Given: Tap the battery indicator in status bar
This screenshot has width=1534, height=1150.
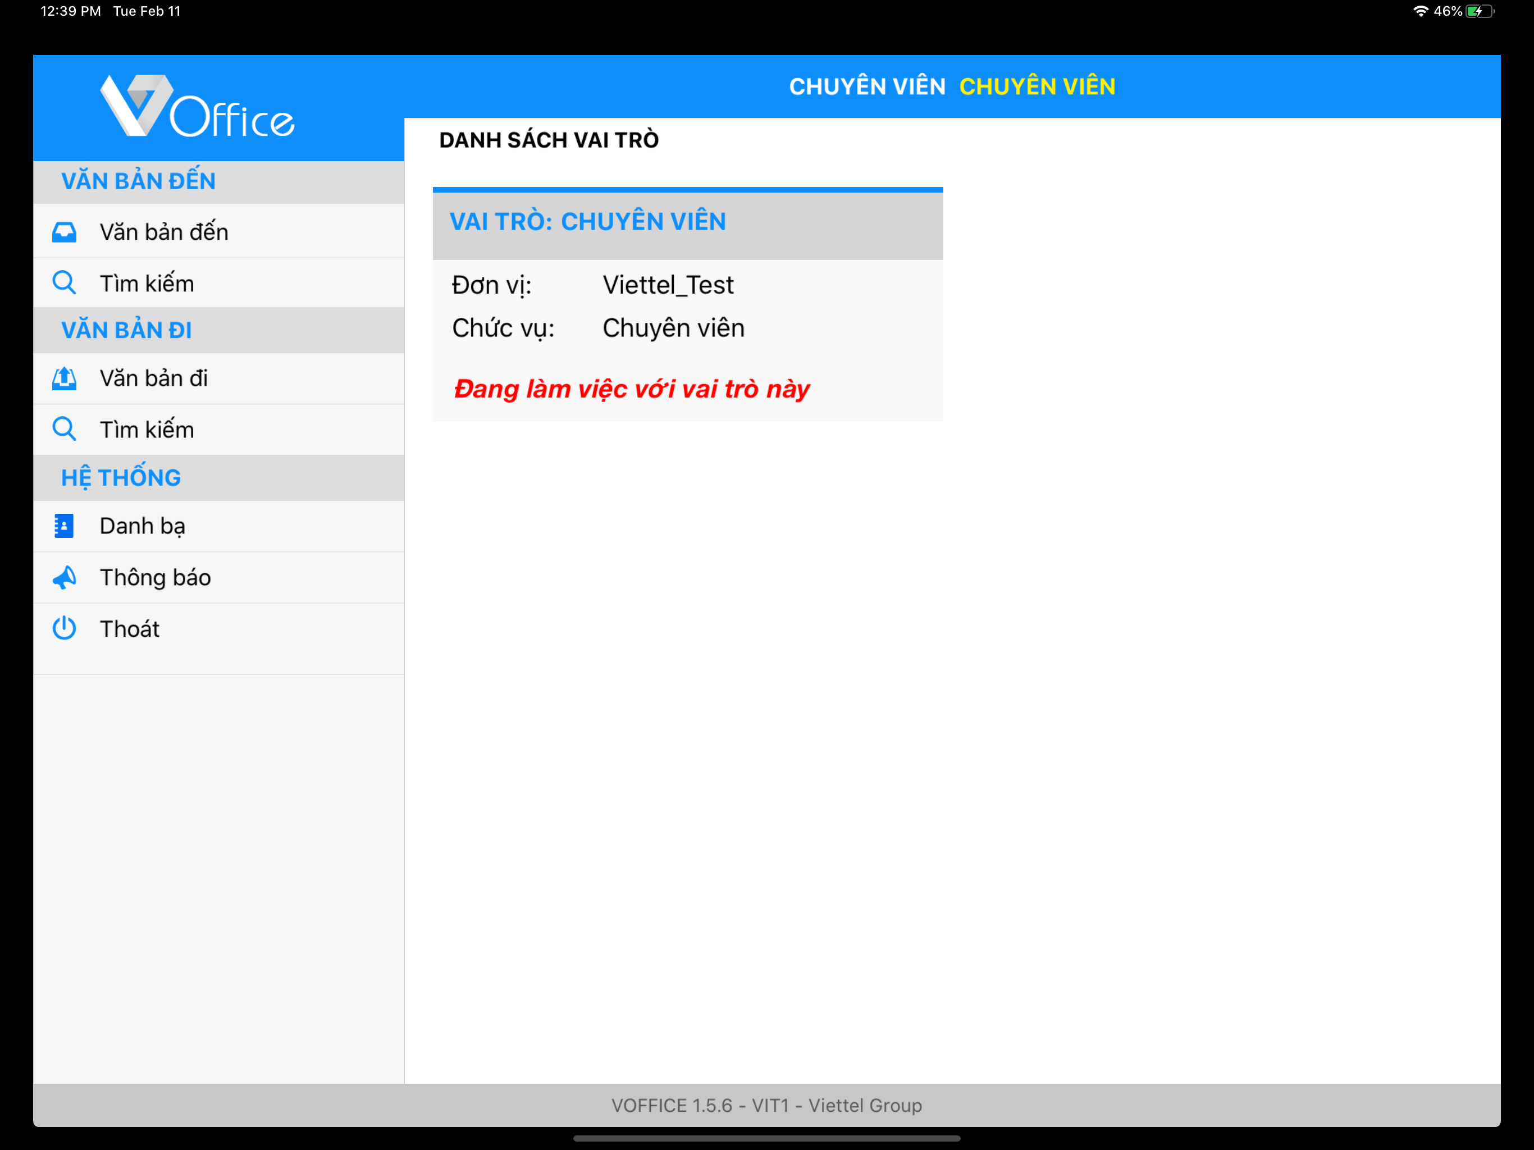Looking at the screenshot, I should point(1479,11).
